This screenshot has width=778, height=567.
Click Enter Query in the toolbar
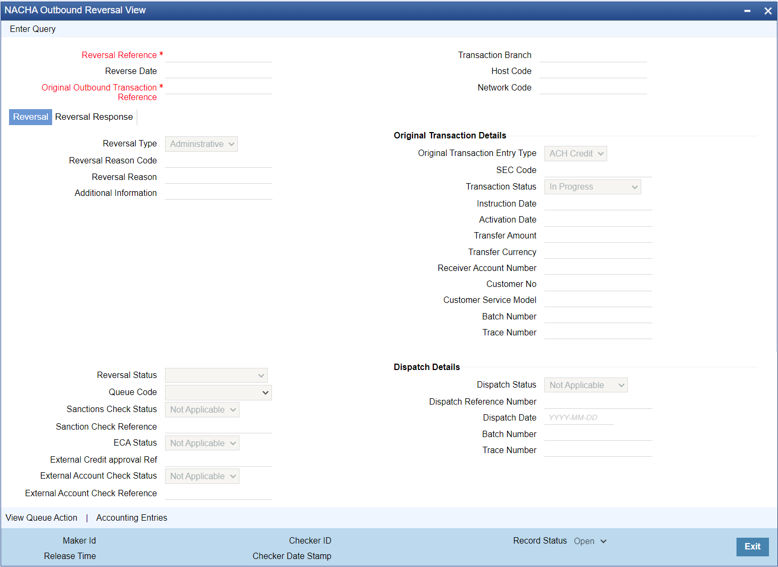pos(32,29)
